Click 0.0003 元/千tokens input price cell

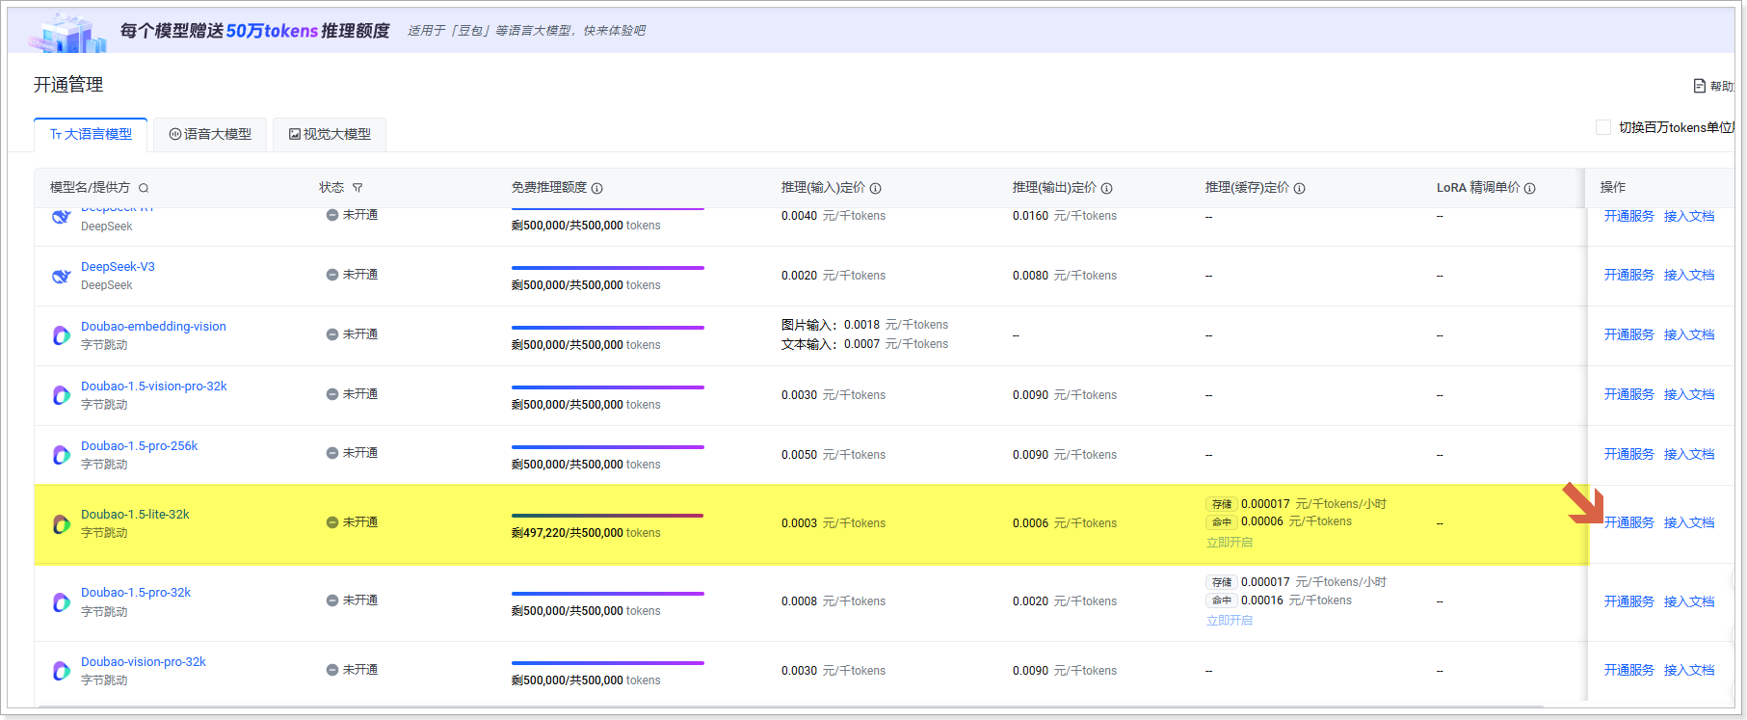pyautogui.click(x=834, y=523)
